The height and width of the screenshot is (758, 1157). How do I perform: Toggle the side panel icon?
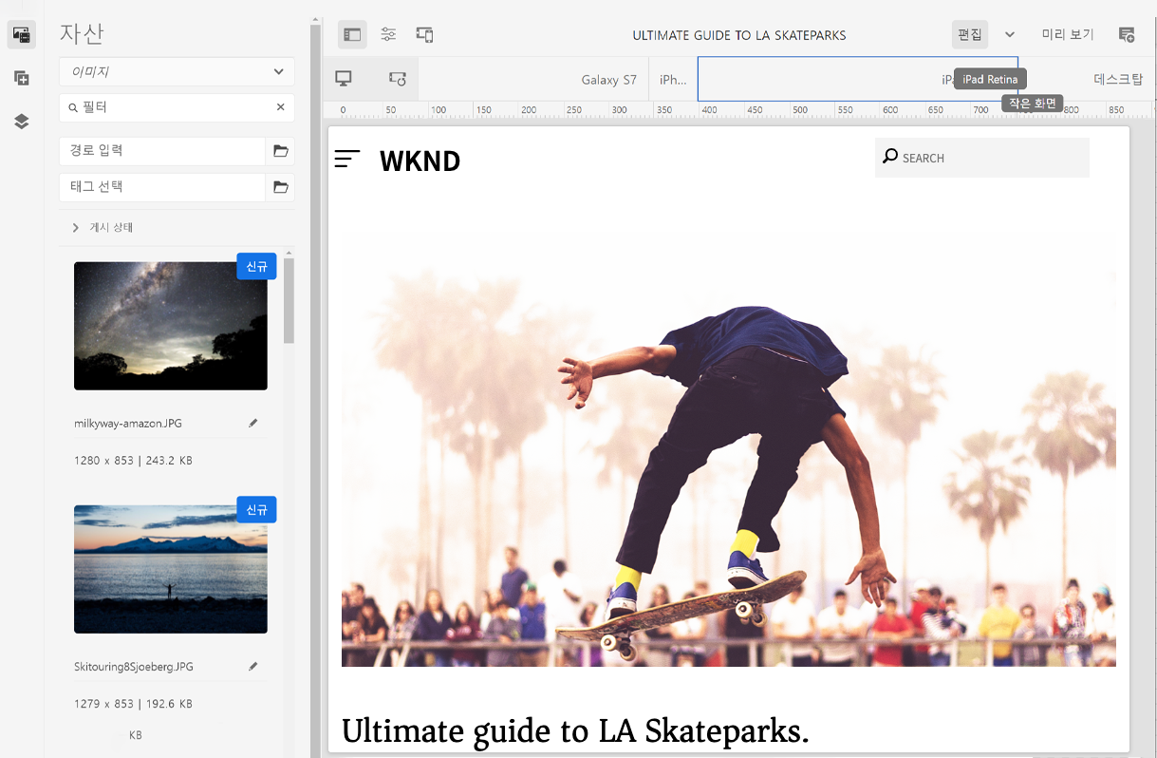coord(352,35)
